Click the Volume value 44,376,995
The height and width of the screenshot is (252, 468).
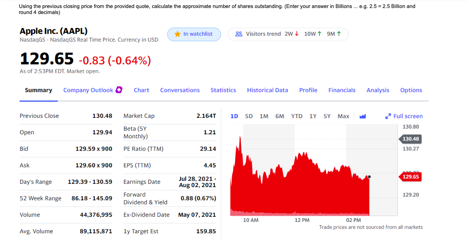point(96,215)
